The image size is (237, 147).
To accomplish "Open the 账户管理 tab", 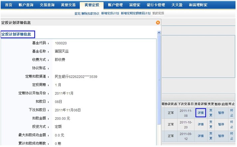I will (115, 5).
